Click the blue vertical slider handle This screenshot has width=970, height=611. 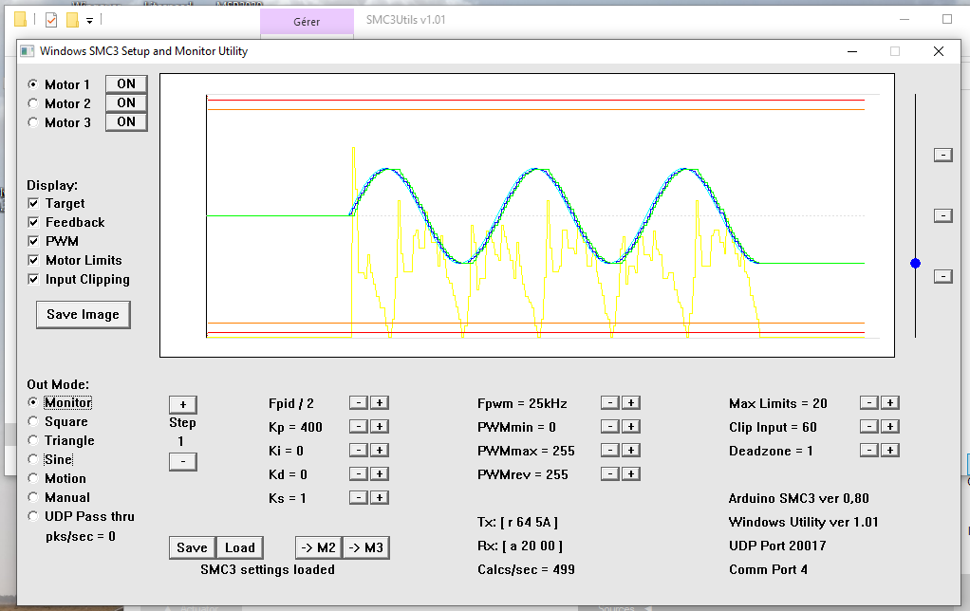point(915,263)
